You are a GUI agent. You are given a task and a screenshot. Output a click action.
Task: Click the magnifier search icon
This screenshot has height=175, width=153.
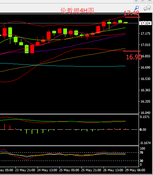coord(136,8)
